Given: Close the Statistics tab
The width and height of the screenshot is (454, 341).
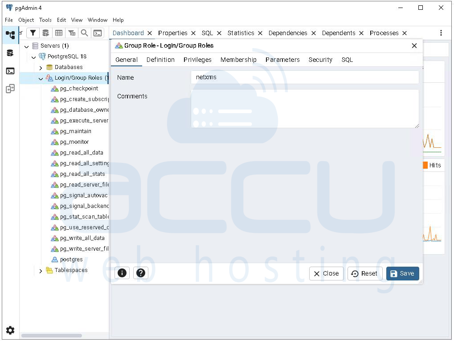Looking at the screenshot, I should click(x=260, y=33).
